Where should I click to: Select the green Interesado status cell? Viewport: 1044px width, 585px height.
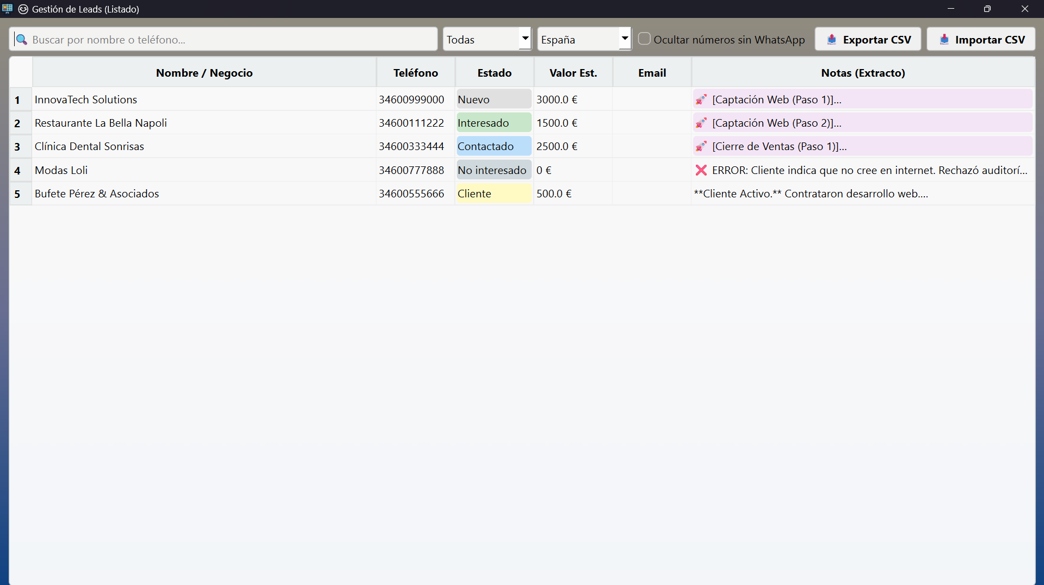tap(493, 123)
